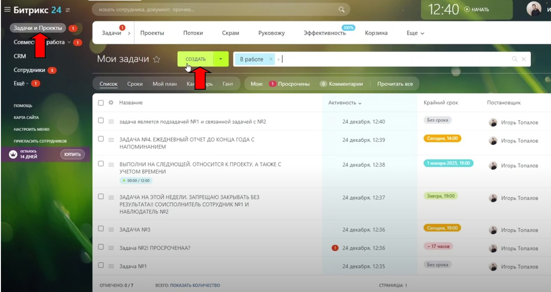Open CRM in the left sidebar

20,56
